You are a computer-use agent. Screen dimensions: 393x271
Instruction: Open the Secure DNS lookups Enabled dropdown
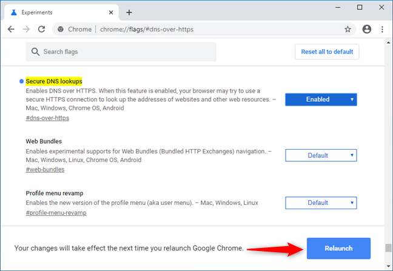[x=321, y=99]
